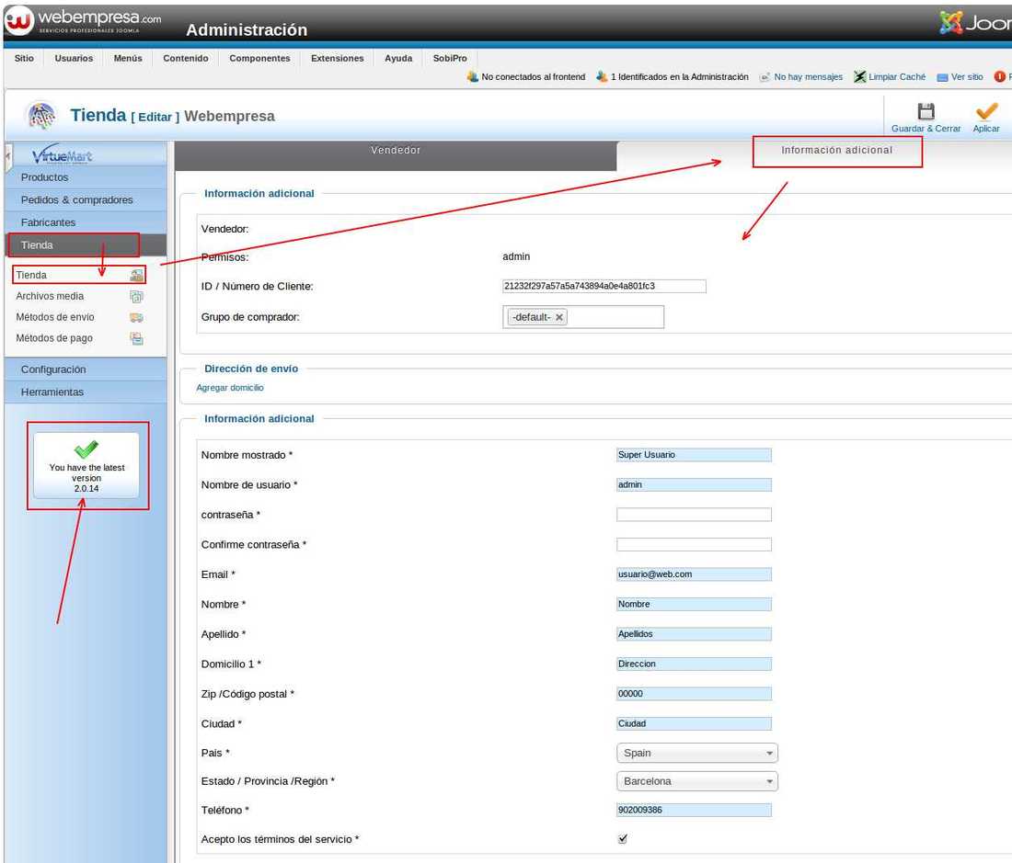Open the Estado / Provincia dropdown showing Barcelona
Image resolution: width=1012 pixels, height=863 pixels.
point(697,781)
